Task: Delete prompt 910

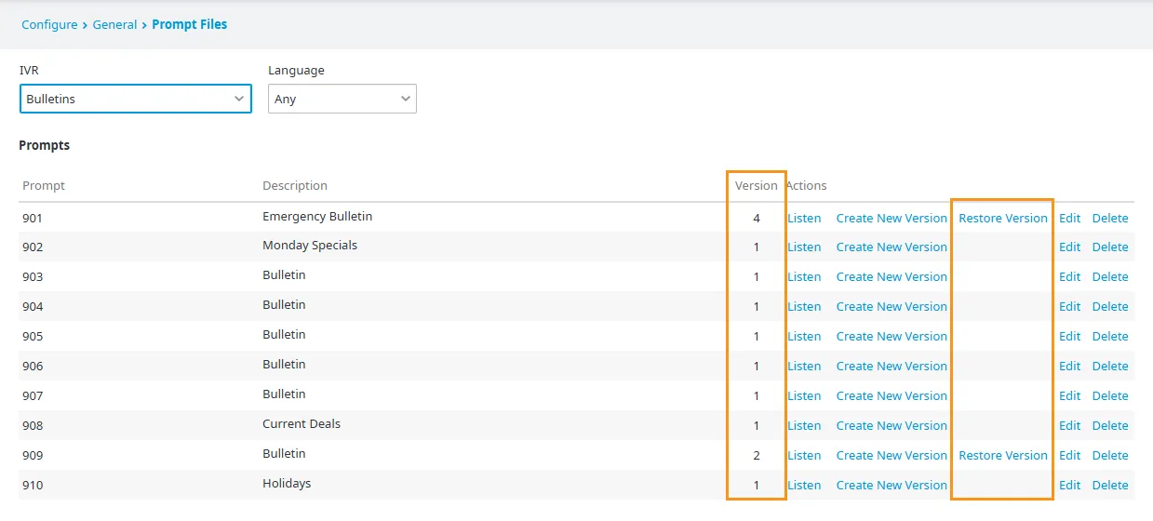Action: [1110, 486]
